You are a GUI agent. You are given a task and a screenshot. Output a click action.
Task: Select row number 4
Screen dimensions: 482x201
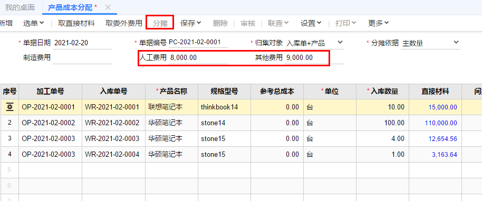[x=10, y=155]
